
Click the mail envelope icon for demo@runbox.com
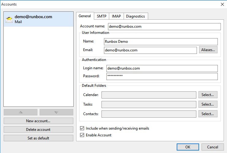click(x=9, y=19)
